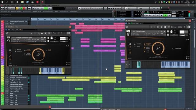Viewport: 196px width, 110px height.
Task: Click green play on transport panel
Action: pos(165,15)
